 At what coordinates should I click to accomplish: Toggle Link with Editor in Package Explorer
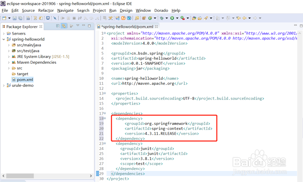[64, 26]
